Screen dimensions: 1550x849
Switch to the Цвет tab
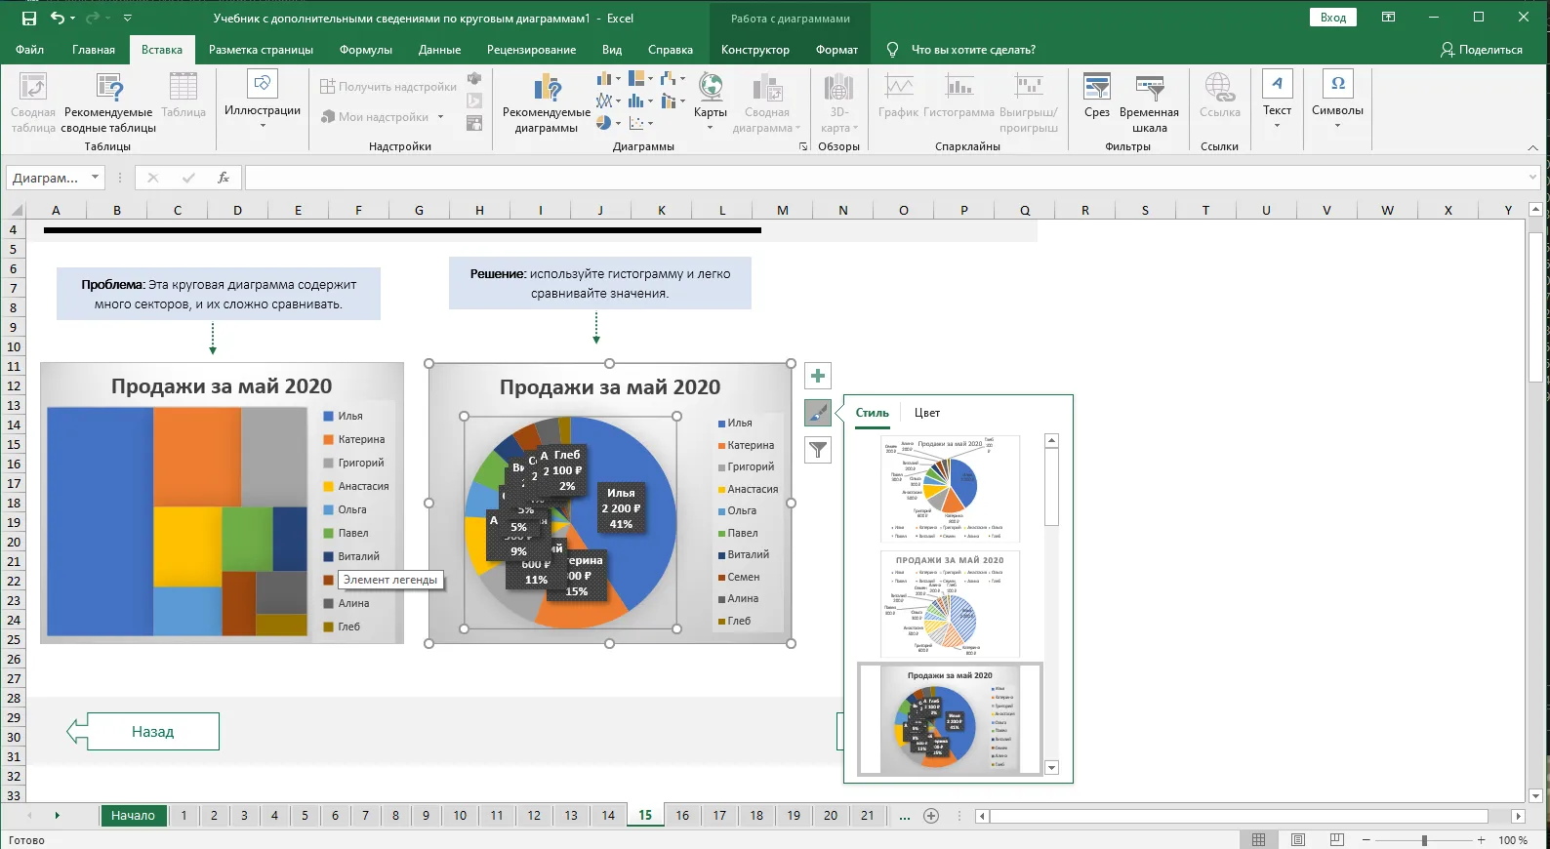click(x=927, y=413)
